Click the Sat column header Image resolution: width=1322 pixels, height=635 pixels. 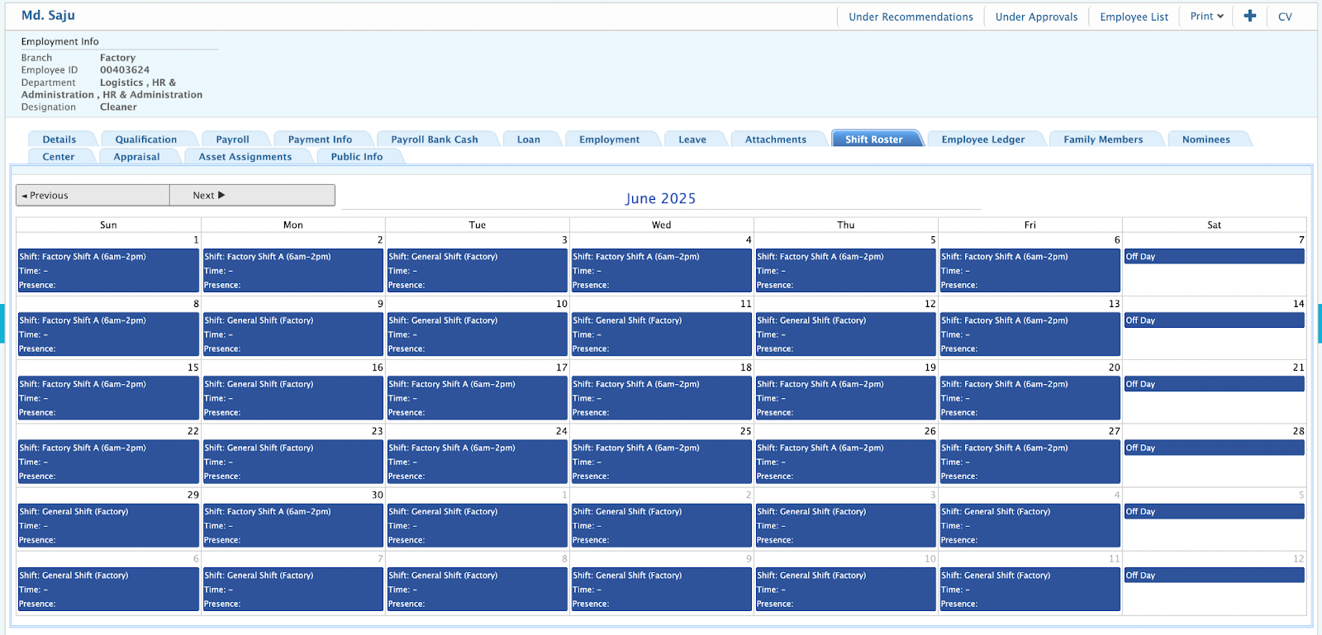point(1214,225)
